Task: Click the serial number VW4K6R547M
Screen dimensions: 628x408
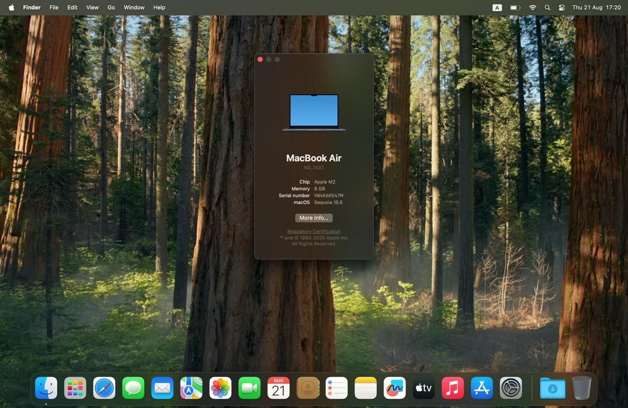Action: 329,196
